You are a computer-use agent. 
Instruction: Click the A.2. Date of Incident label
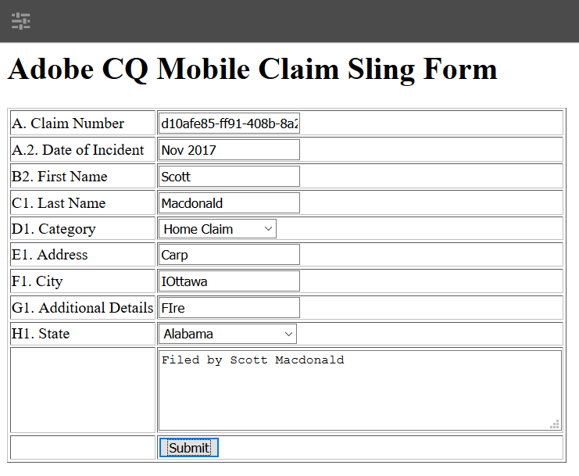pyautogui.click(x=78, y=150)
